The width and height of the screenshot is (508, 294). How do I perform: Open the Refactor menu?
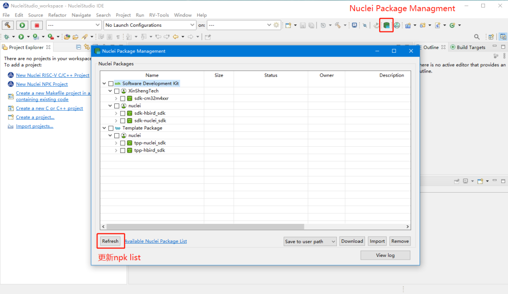[x=57, y=15]
